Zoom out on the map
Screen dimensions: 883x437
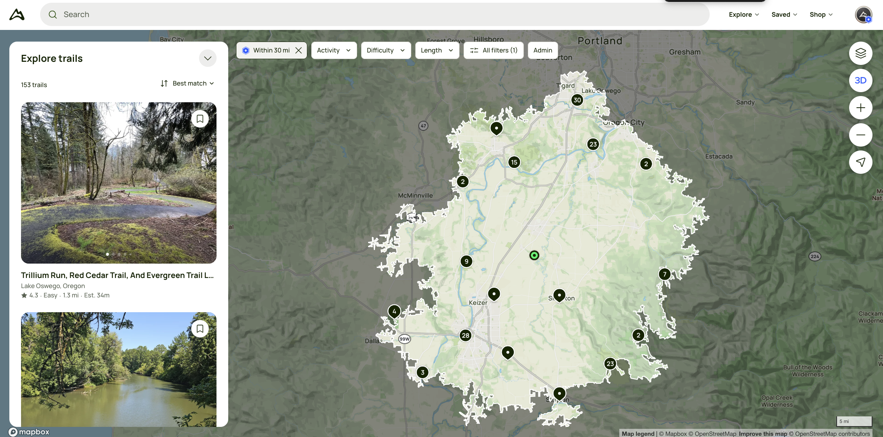(860, 135)
